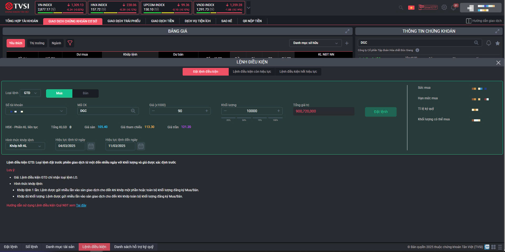
Task: Follow the Tại đây guide link
Action: click(81, 205)
